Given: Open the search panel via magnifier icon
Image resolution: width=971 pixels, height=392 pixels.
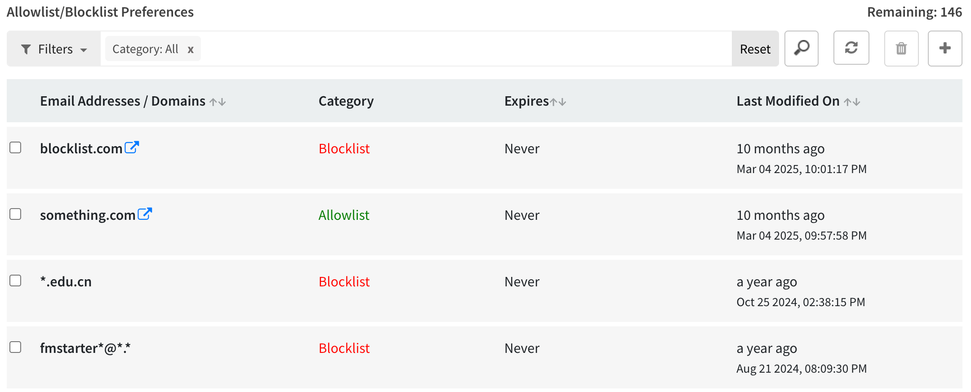Looking at the screenshot, I should [x=802, y=48].
